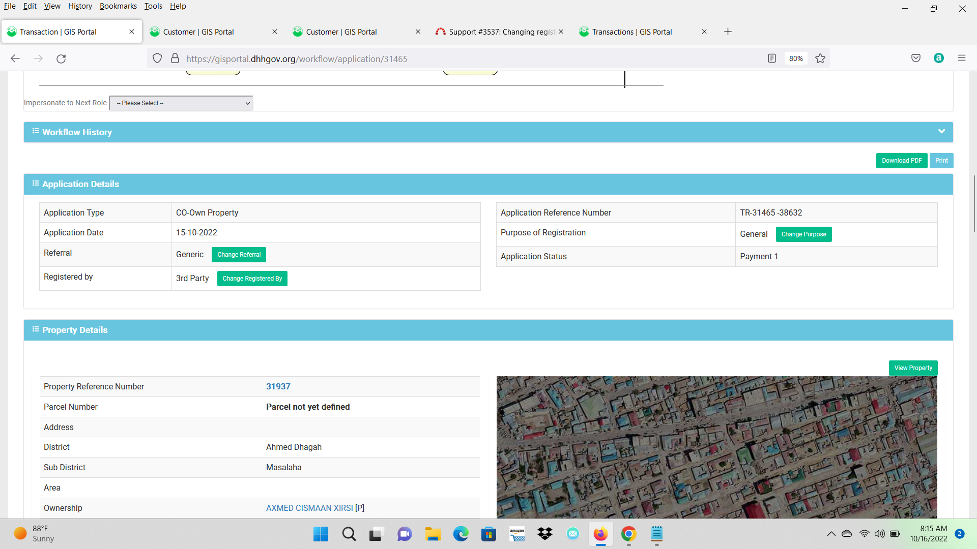Viewport: 977px width, 549px height.
Task: Open Amazon taskbar icon
Action: pos(517,534)
